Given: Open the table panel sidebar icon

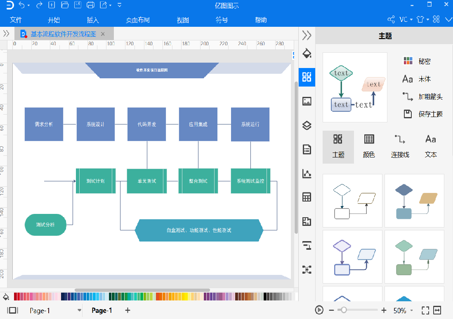Looking at the screenshot, I should tap(307, 197).
